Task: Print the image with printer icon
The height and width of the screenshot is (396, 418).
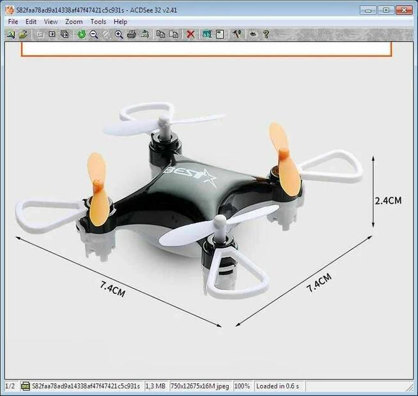Action: (x=132, y=34)
